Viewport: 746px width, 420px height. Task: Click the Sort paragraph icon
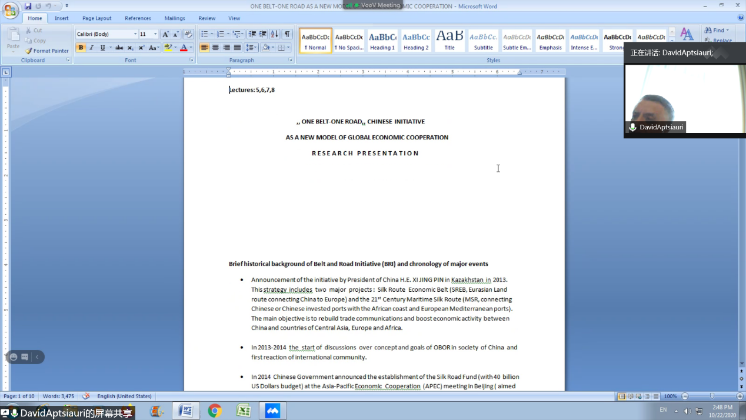tap(274, 34)
